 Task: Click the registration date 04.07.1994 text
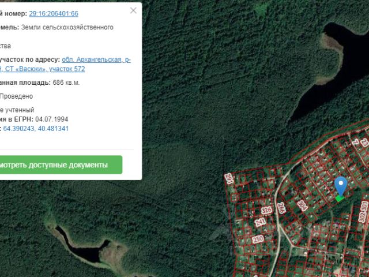(60, 119)
